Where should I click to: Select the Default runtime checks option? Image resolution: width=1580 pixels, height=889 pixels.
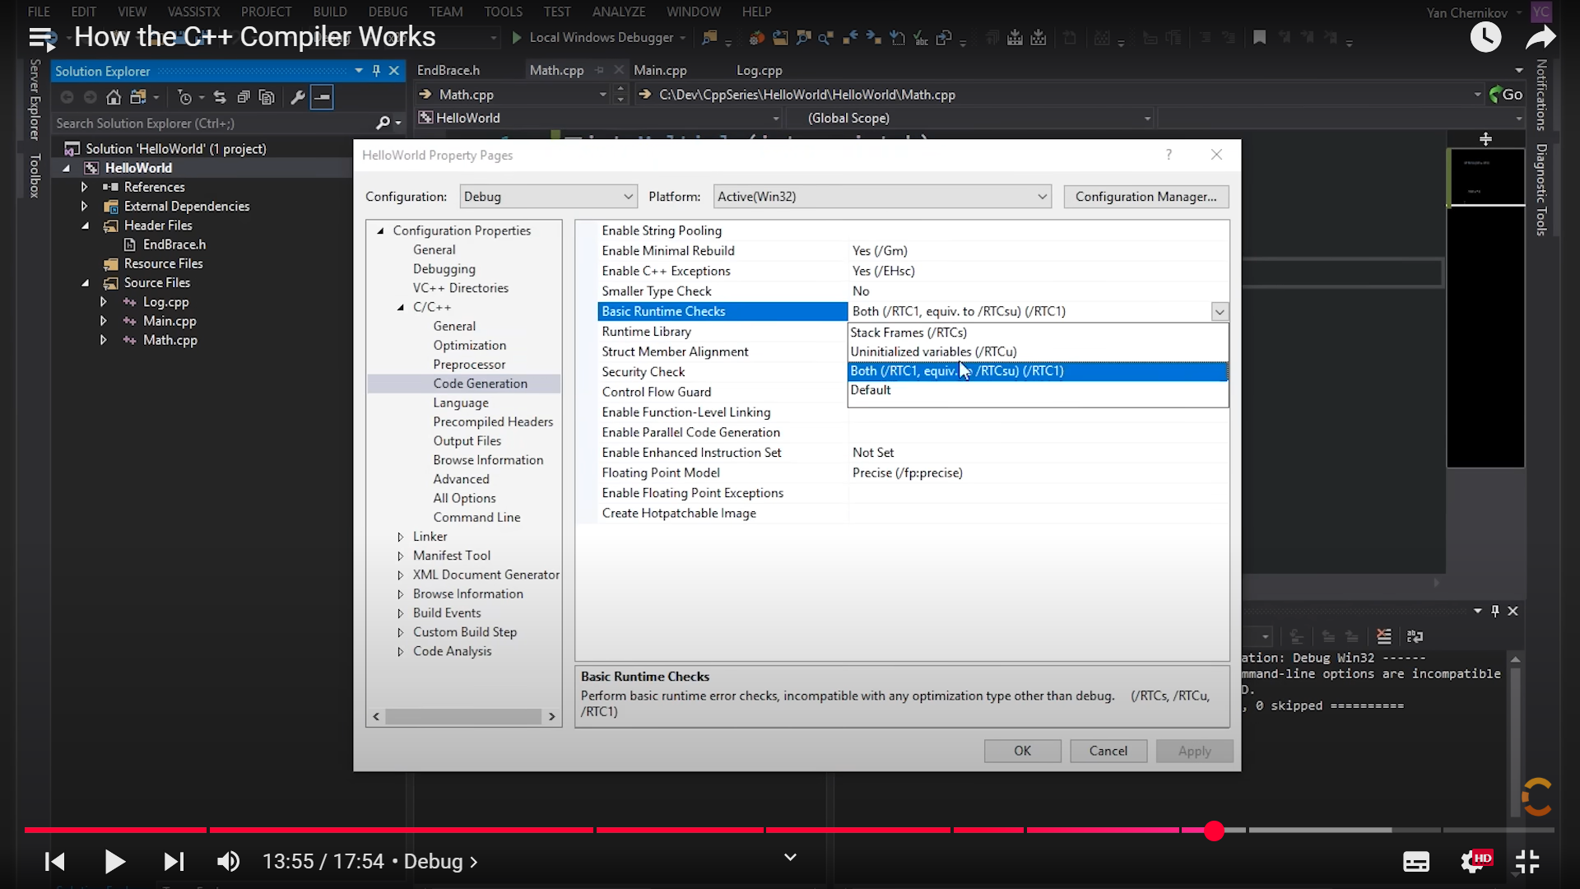pyautogui.click(x=871, y=390)
